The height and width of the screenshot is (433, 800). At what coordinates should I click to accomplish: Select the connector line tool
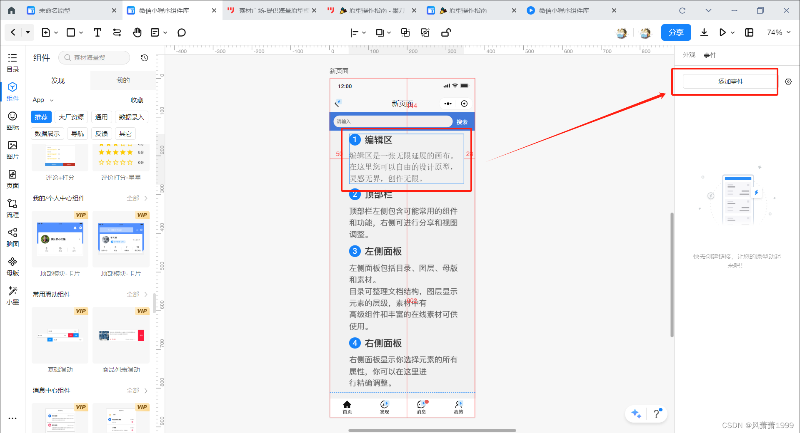pos(117,32)
